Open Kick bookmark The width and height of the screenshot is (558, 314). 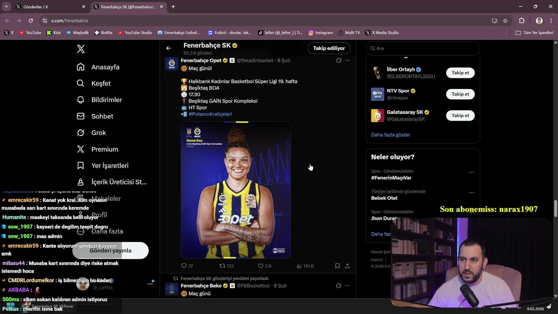[54, 33]
